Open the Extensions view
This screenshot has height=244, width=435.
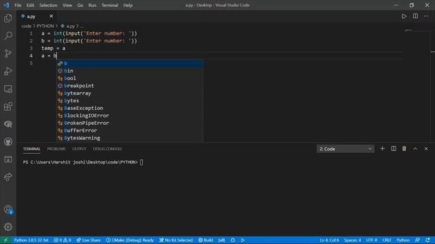(x=8, y=106)
